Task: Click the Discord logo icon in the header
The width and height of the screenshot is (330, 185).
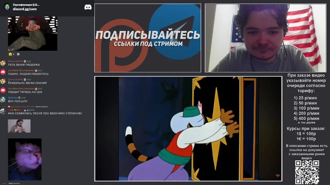Action: click(88, 7)
